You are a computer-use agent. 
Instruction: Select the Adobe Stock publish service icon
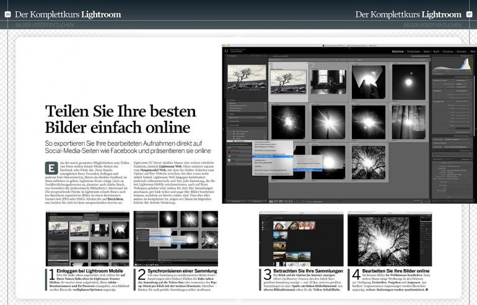point(230,152)
